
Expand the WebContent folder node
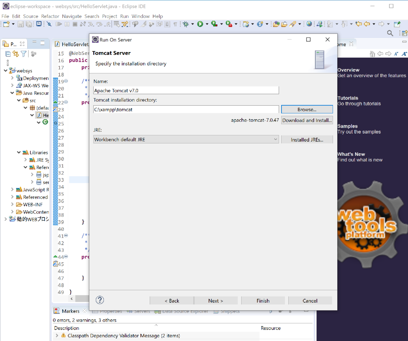12,212
